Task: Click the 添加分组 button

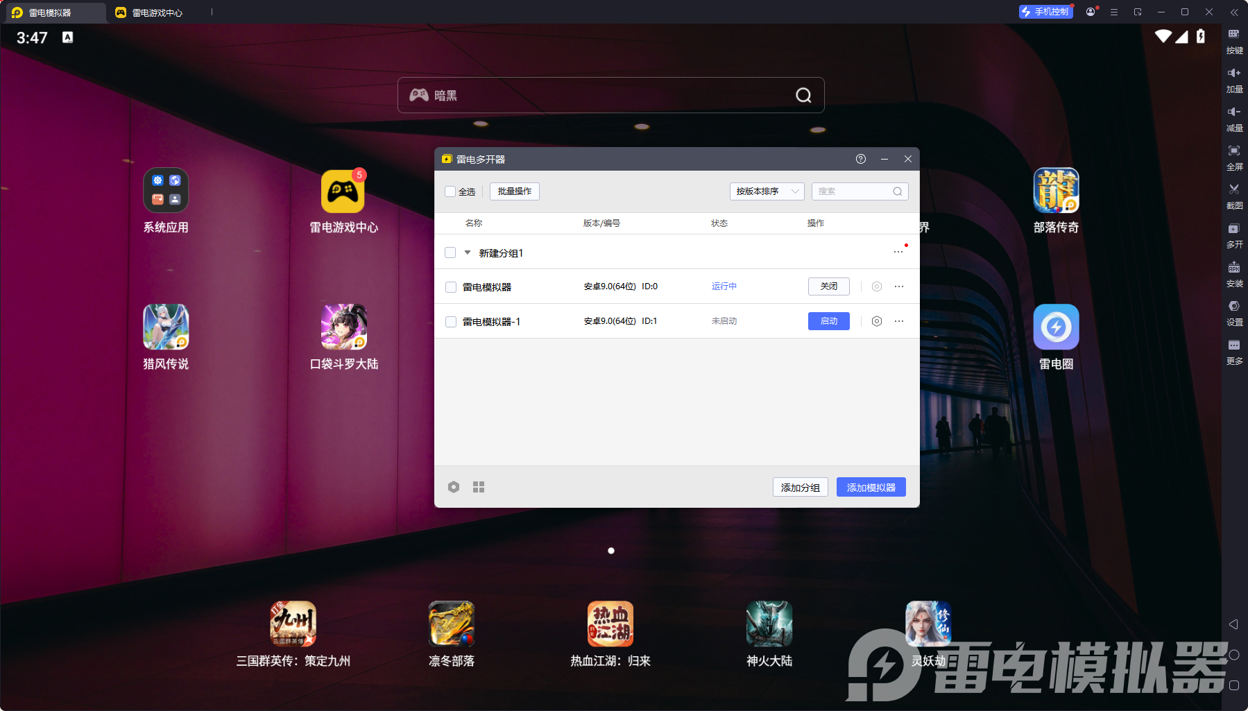Action: (x=801, y=487)
